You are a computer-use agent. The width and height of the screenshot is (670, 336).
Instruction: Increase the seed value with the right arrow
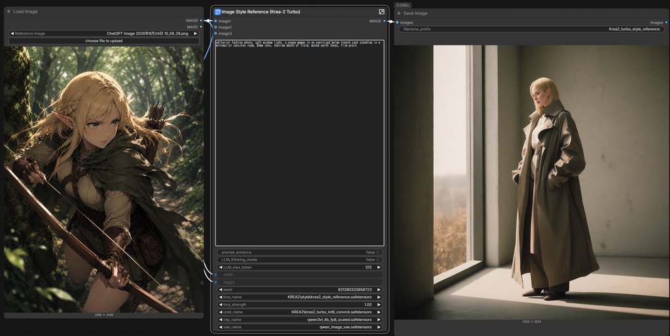(x=379, y=290)
